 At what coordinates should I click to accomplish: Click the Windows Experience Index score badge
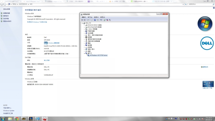pyautogui.click(x=46, y=43)
